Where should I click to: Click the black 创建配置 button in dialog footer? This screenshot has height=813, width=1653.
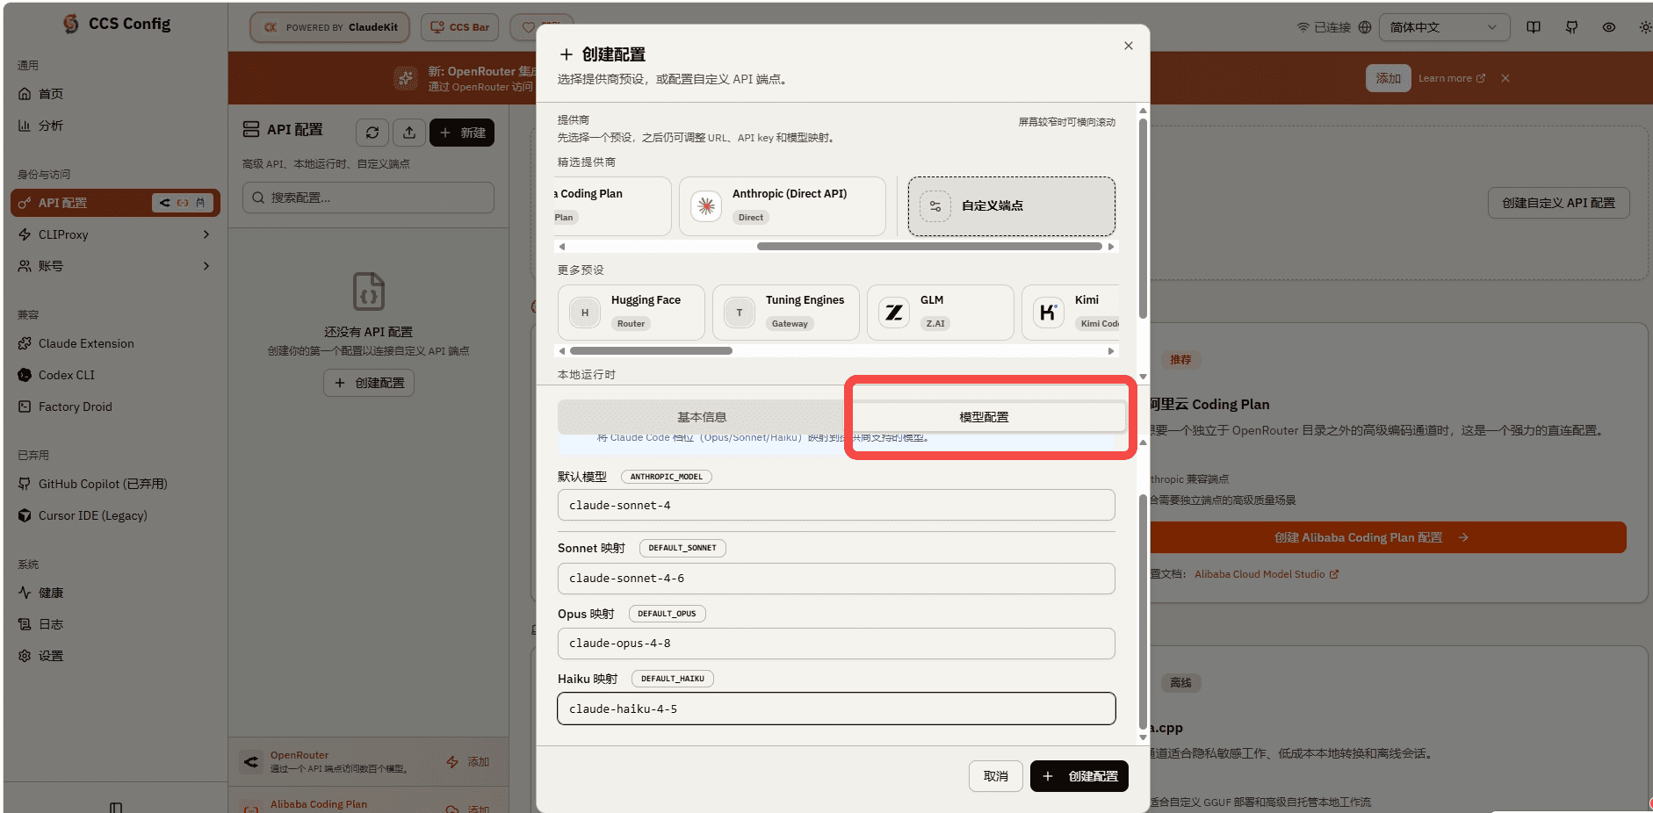(x=1079, y=776)
